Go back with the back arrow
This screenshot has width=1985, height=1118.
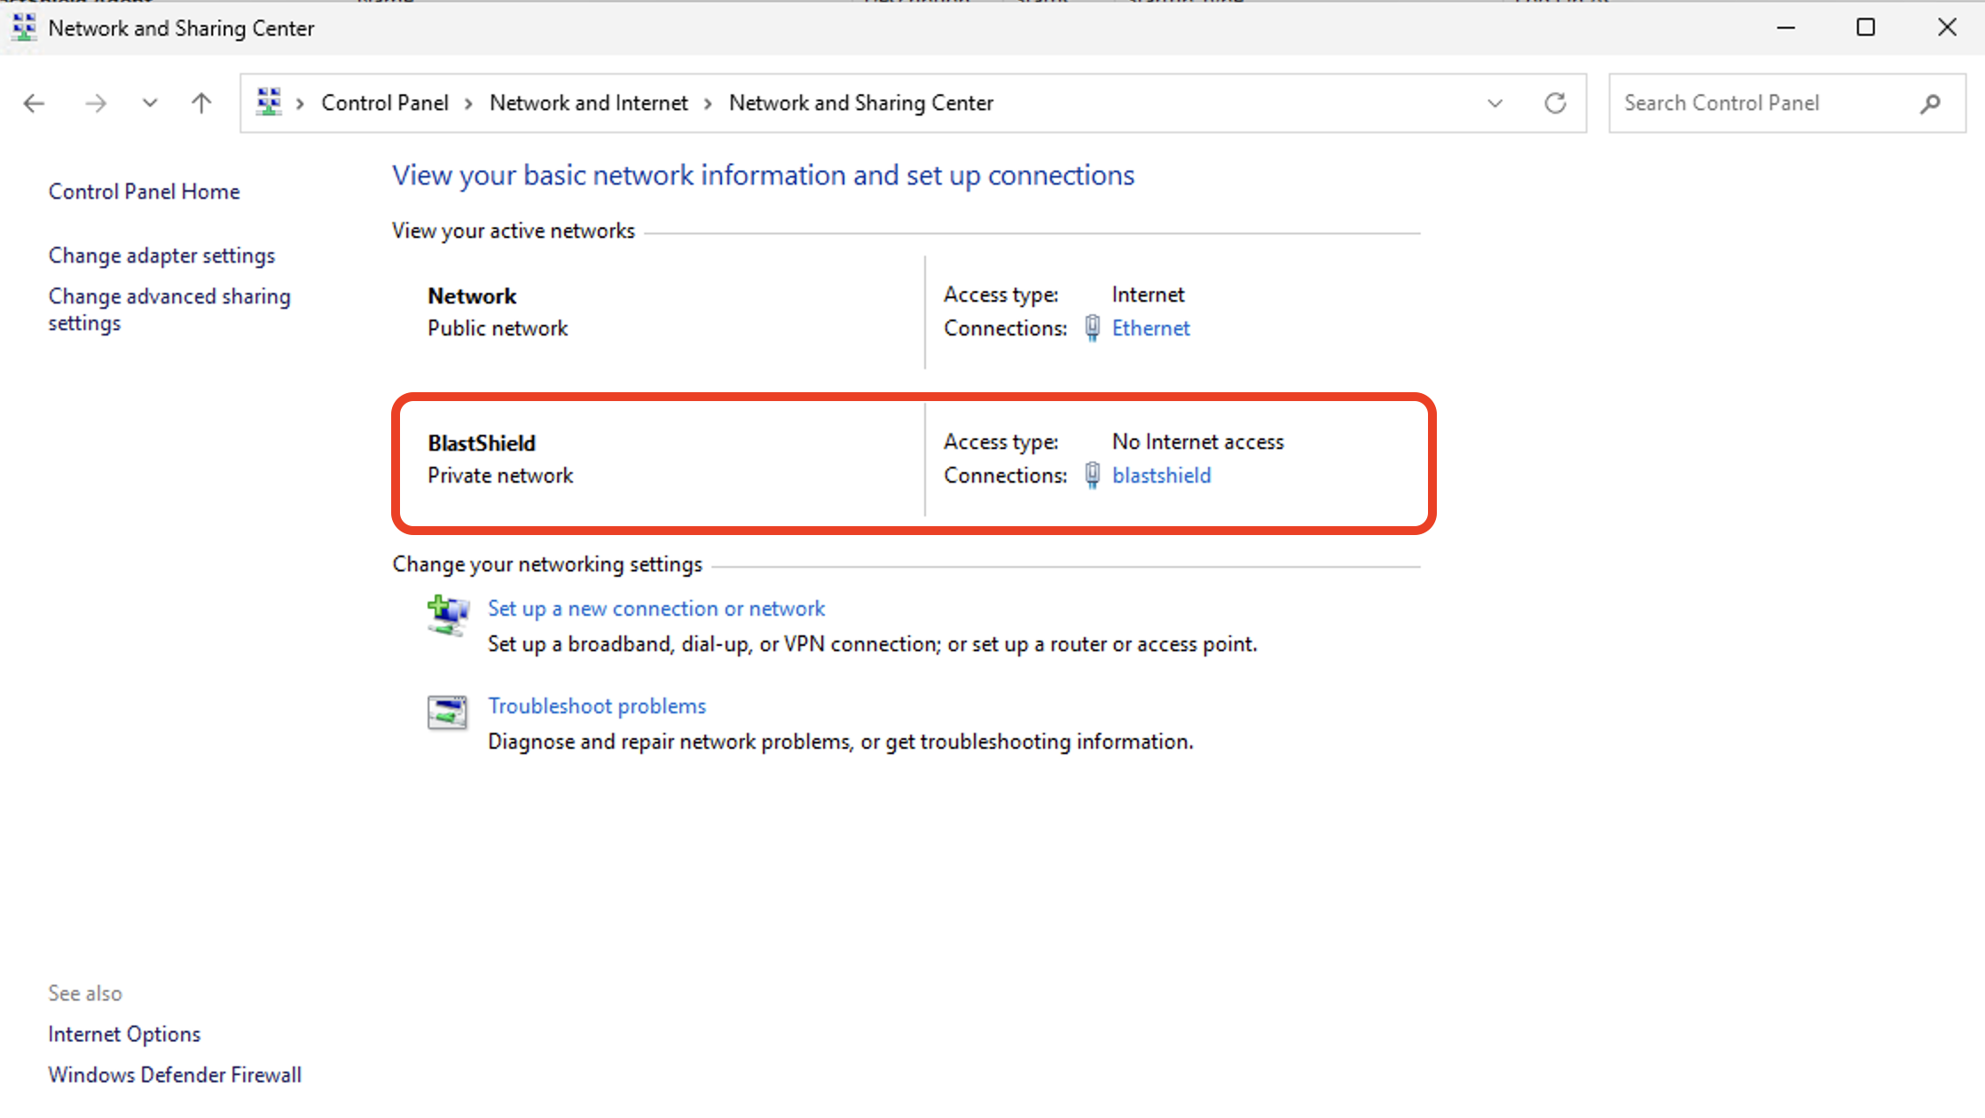point(34,104)
